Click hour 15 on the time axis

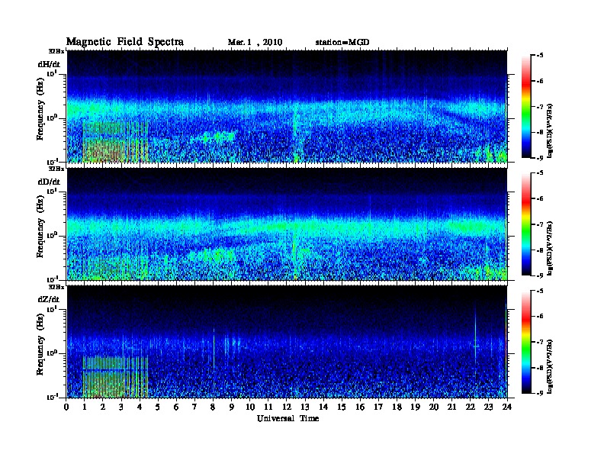pyautogui.click(x=342, y=407)
